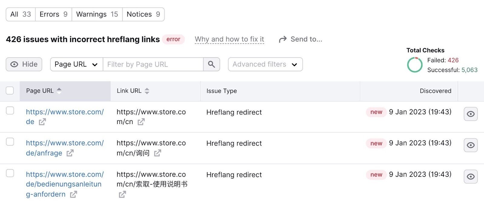Open the Why and how to fix it link

point(229,39)
